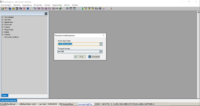This screenshot has height=106, width=200.
Task: Click the blue stacked tags toolbar icon
Action: [x=21, y=8]
